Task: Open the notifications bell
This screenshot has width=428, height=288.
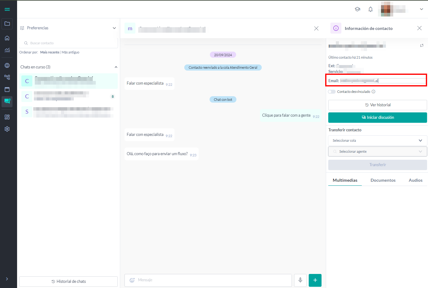Action: point(370,9)
